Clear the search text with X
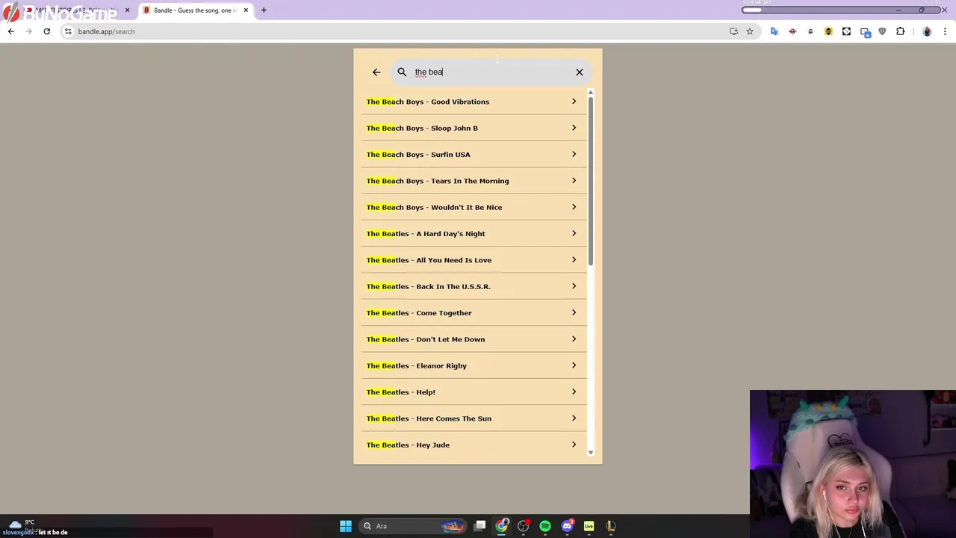The width and height of the screenshot is (956, 538). point(580,72)
